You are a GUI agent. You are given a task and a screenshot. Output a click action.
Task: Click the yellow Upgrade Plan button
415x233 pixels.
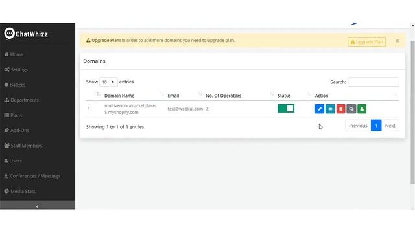click(x=366, y=41)
